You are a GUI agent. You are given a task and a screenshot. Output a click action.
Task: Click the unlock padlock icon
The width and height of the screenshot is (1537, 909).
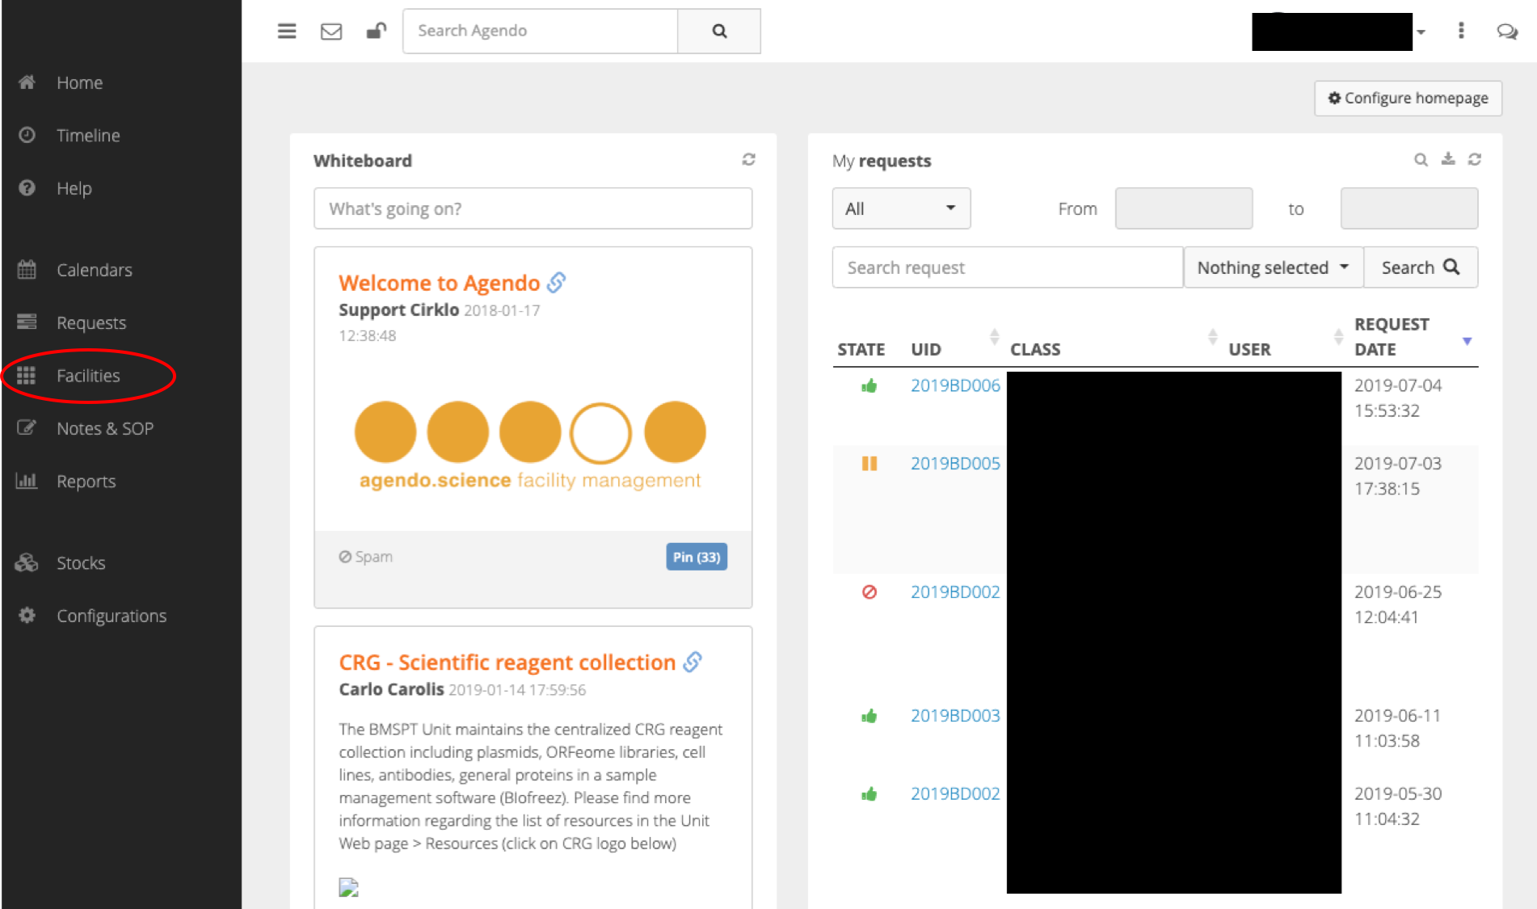(x=376, y=31)
